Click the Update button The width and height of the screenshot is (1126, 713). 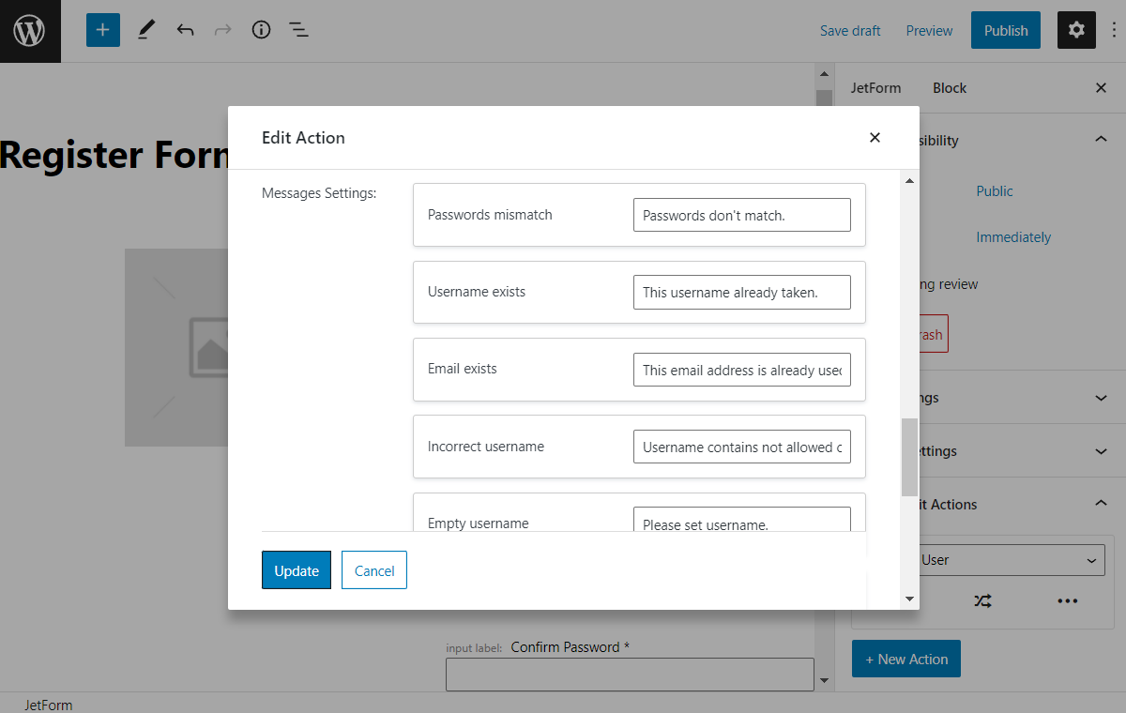click(x=296, y=570)
